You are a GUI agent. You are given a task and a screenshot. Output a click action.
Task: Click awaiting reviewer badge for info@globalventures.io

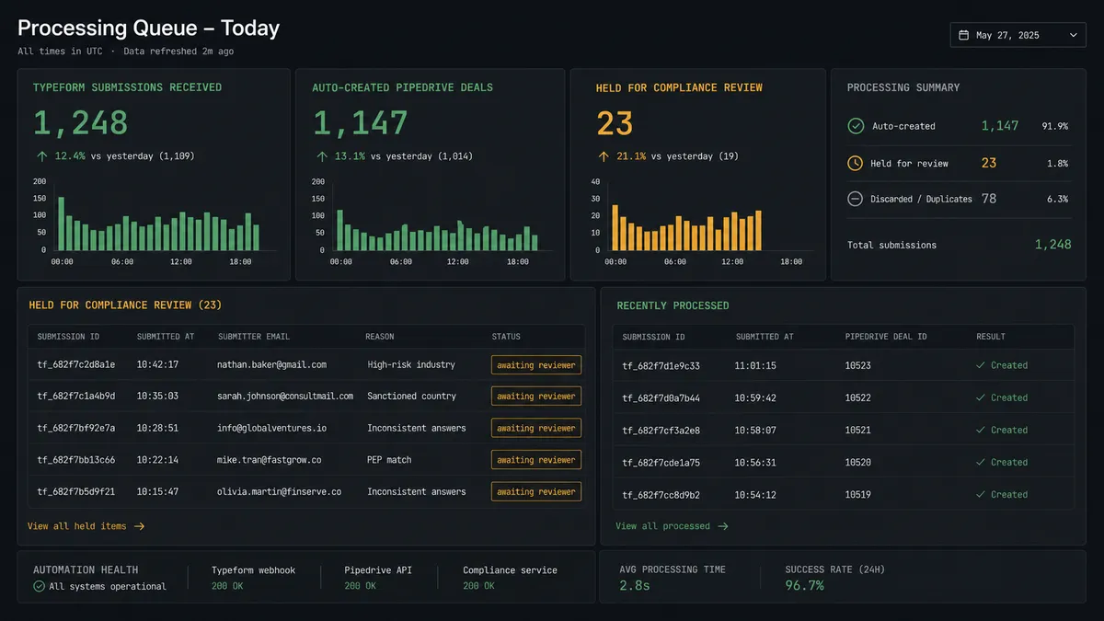click(x=536, y=428)
